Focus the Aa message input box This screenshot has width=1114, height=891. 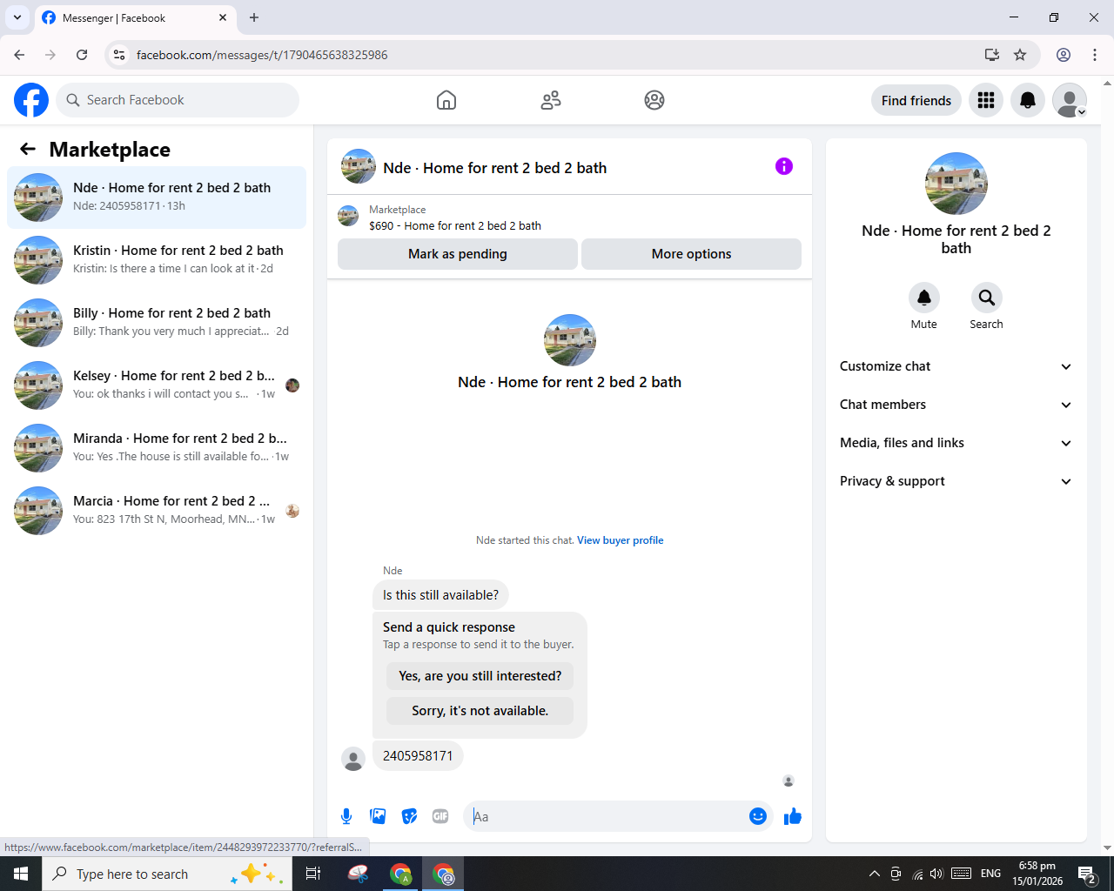tap(606, 816)
